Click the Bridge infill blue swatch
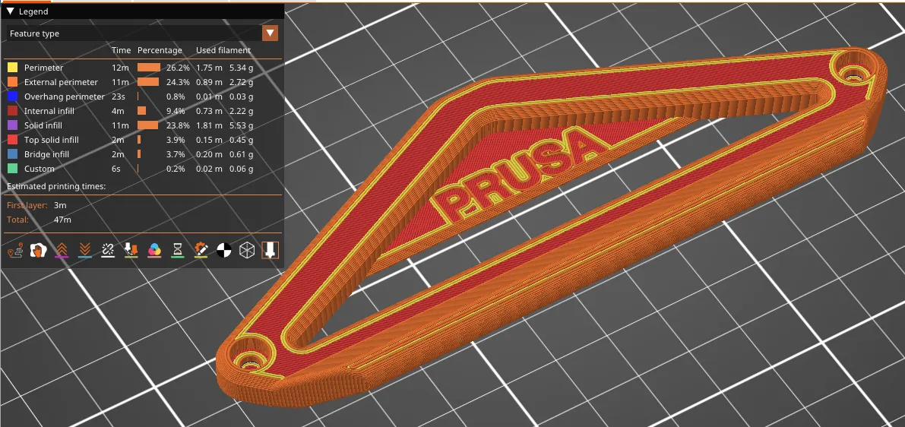905x427 pixels. click(12, 154)
